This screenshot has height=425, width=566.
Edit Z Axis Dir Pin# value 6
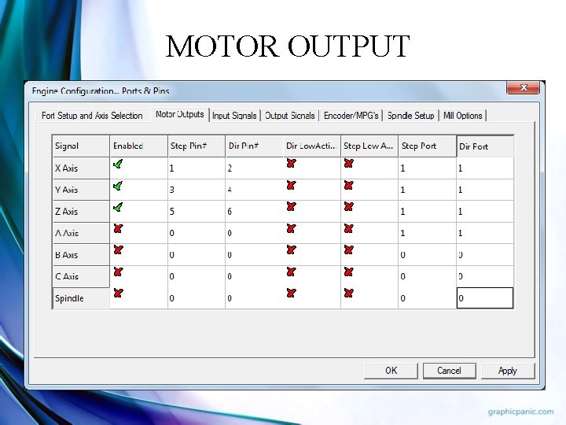tap(254, 212)
